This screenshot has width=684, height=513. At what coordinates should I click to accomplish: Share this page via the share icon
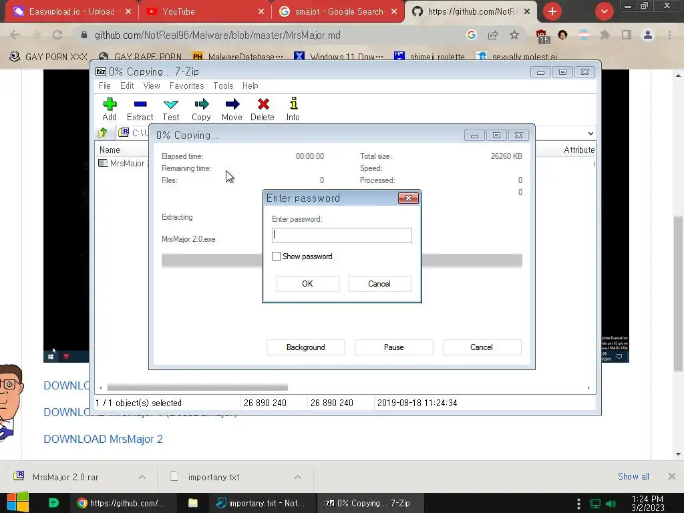tap(493, 35)
